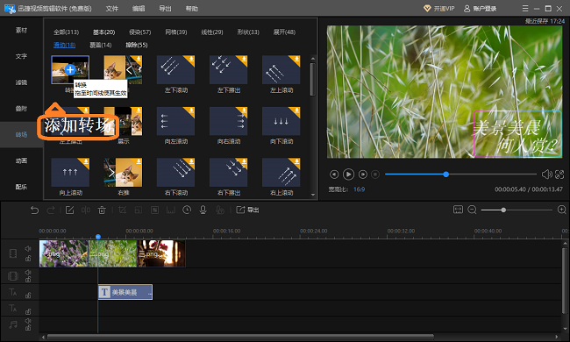Switch to the 文字 sidebar tab
This screenshot has height=342, width=570.
21,56
